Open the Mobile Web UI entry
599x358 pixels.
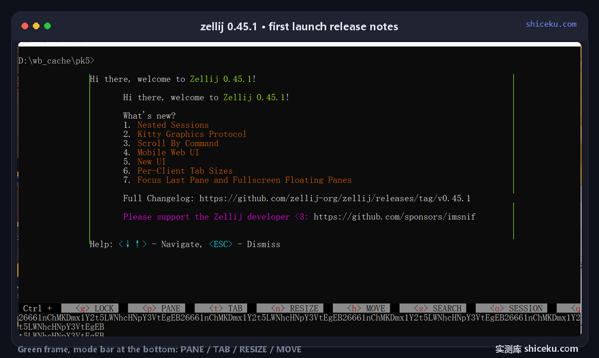tap(168, 152)
